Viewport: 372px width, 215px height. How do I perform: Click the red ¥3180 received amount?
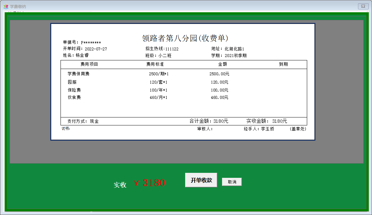coord(149,183)
